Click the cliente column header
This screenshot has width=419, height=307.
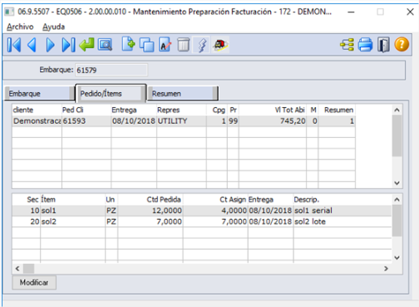click(x=37, y=110)
